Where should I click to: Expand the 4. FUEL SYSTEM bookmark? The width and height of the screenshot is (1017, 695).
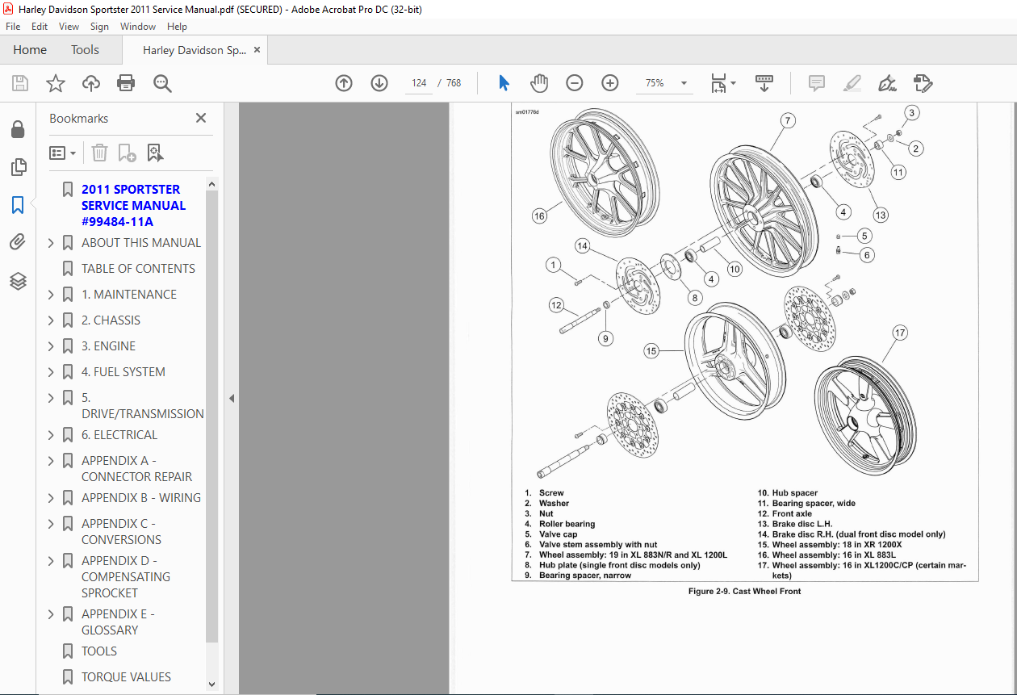52,372
